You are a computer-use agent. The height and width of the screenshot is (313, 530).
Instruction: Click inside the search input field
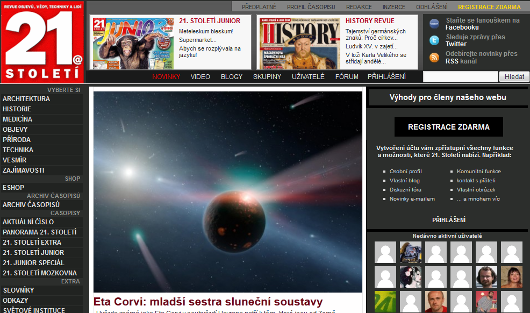pos(460,77)
